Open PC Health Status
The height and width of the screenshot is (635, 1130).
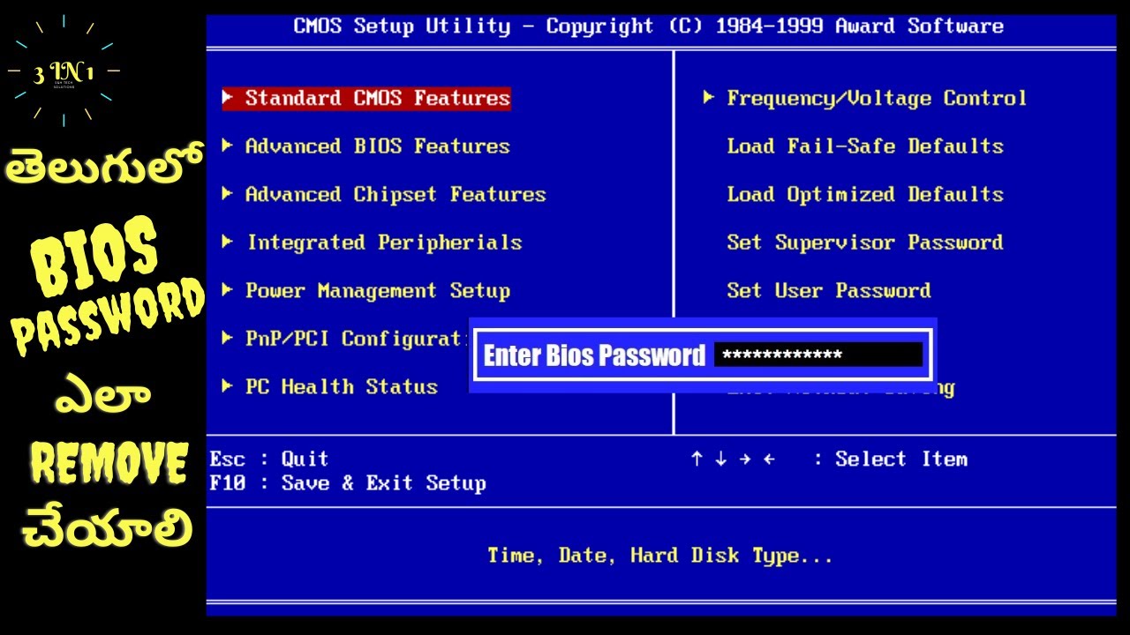342,386
